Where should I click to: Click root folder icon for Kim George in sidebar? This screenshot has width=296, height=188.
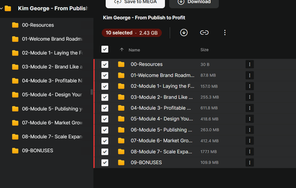click(x=8, y=9)
